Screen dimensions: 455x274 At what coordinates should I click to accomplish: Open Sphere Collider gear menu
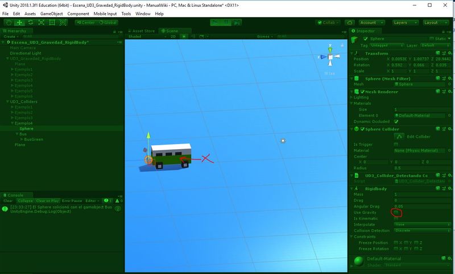pos(450,129)
